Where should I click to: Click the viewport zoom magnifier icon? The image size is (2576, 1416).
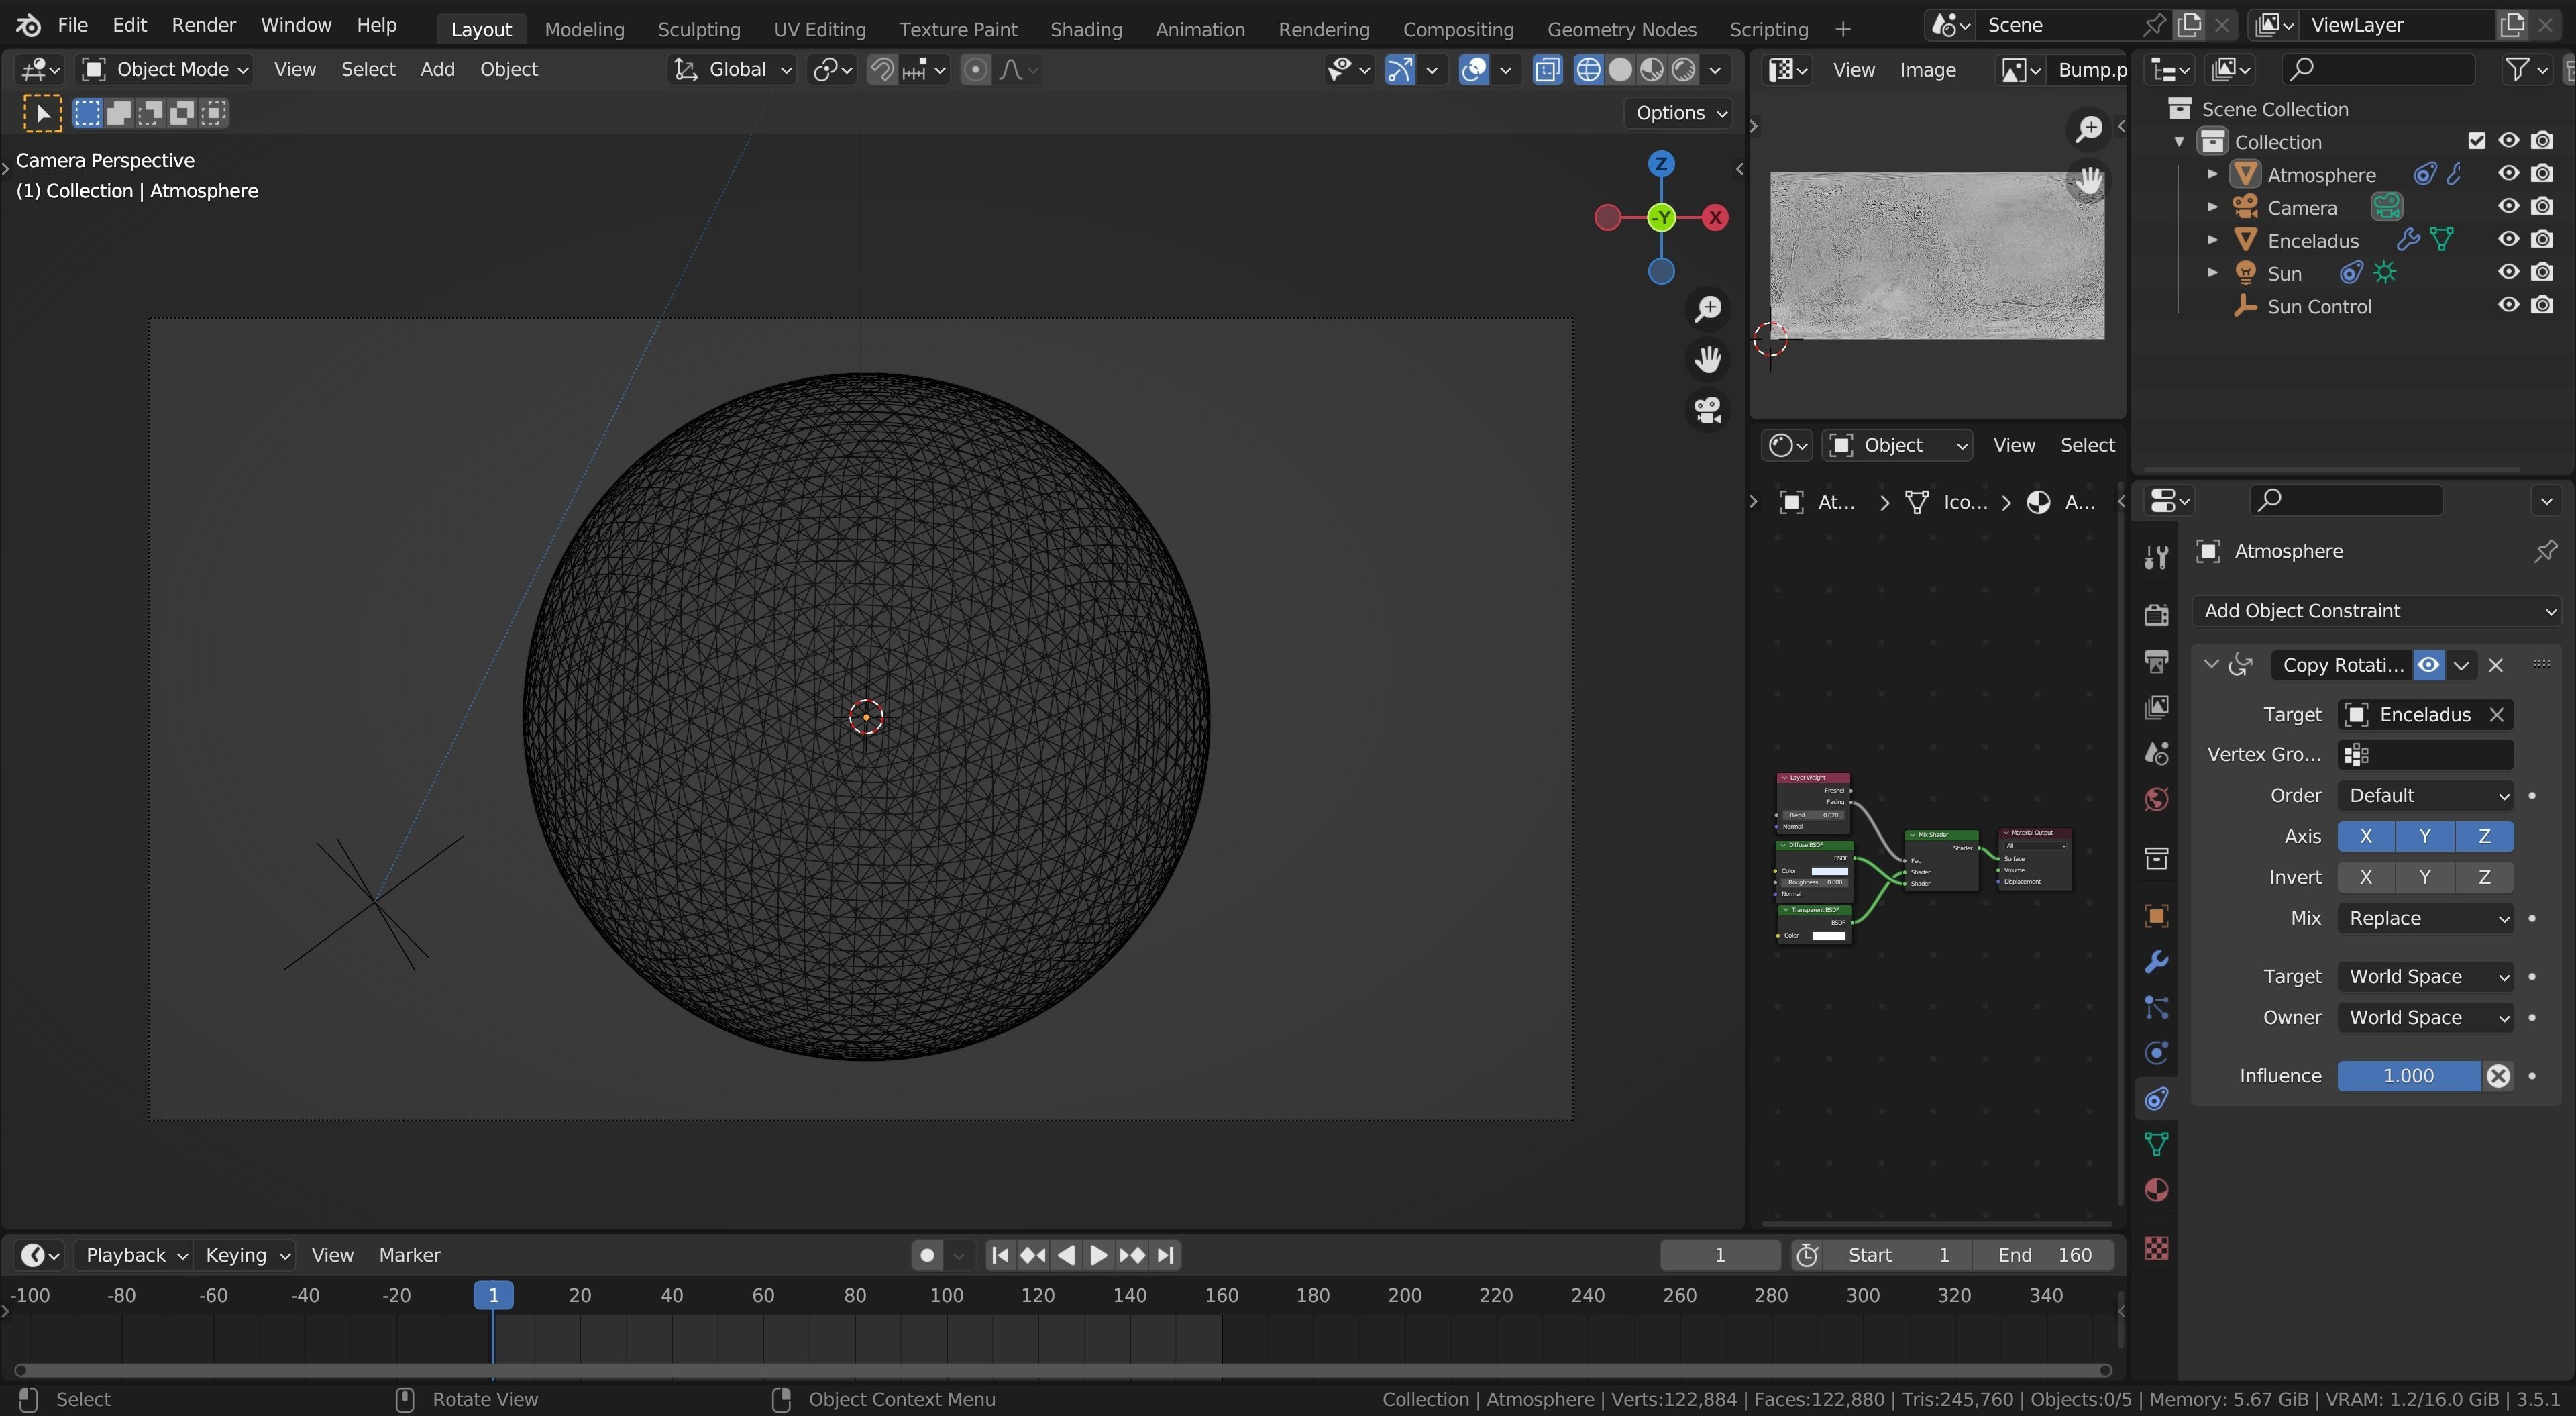tap(1708, 308)
